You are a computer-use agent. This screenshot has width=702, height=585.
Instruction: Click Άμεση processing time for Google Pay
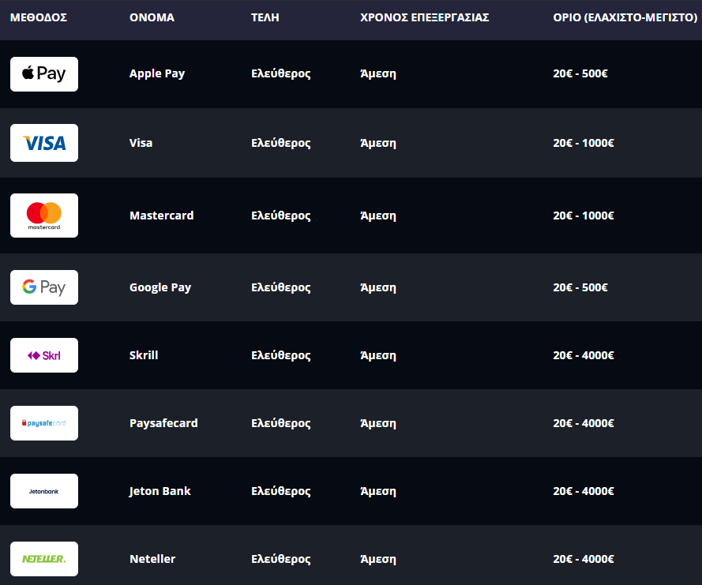click(378, 288)
